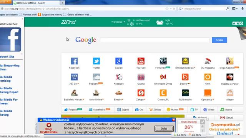Click the home icon in green header

[x=238, y=23]
